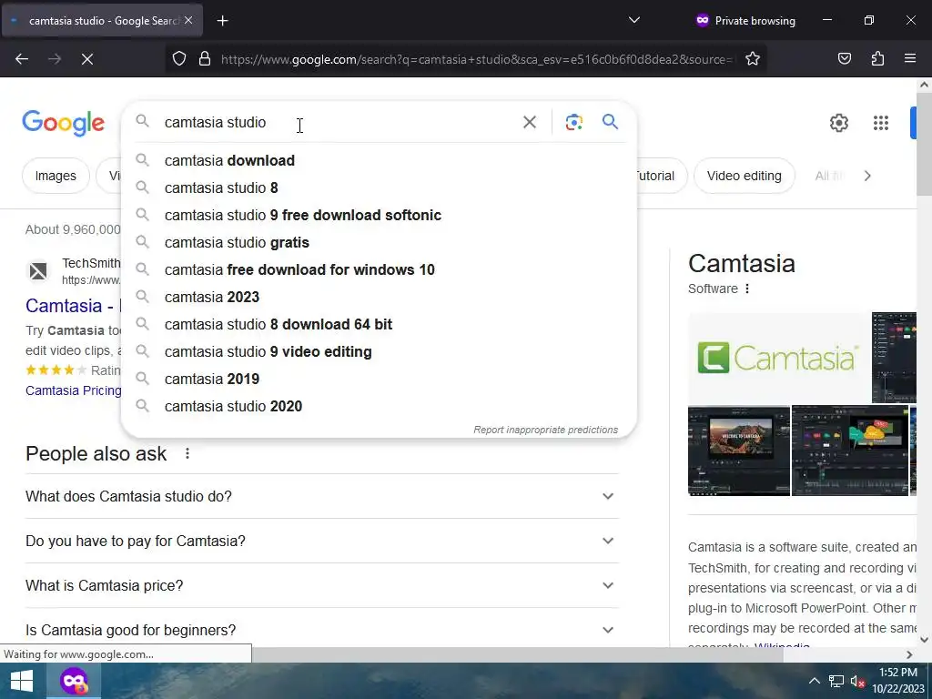
Task: Show hidden system tray icons
Action: (815, 681)
